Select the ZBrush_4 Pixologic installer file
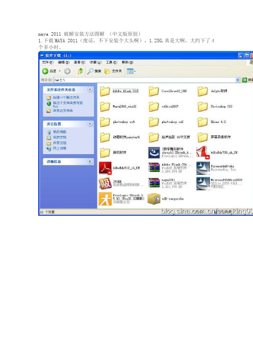Screen dimensions: 253x358 click(170, 152)
